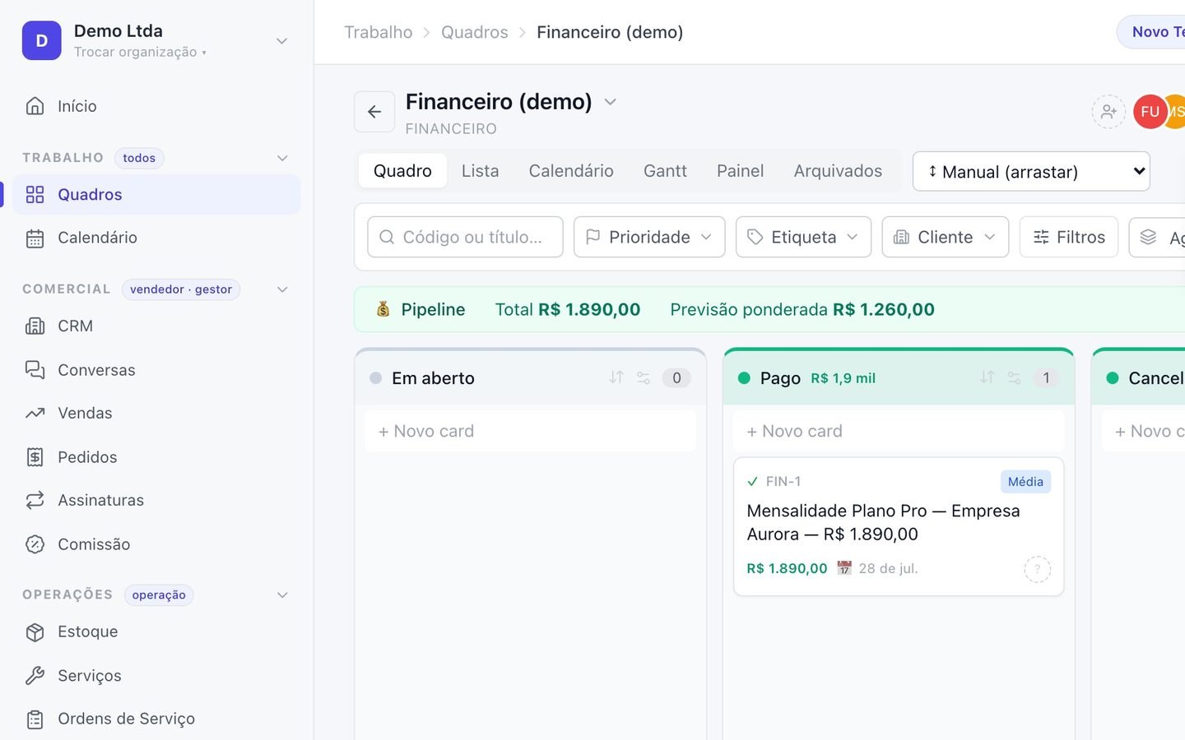Click the add member icon

click(1108, 112)
